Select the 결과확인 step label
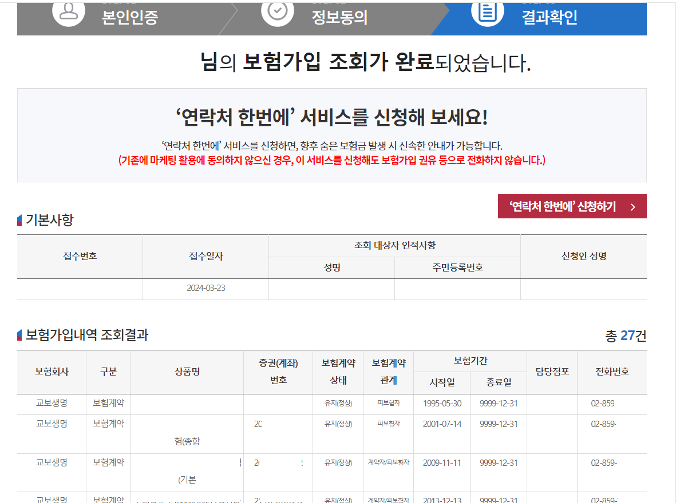Viewport: 676px width, 503px height. tap(550, 17)
